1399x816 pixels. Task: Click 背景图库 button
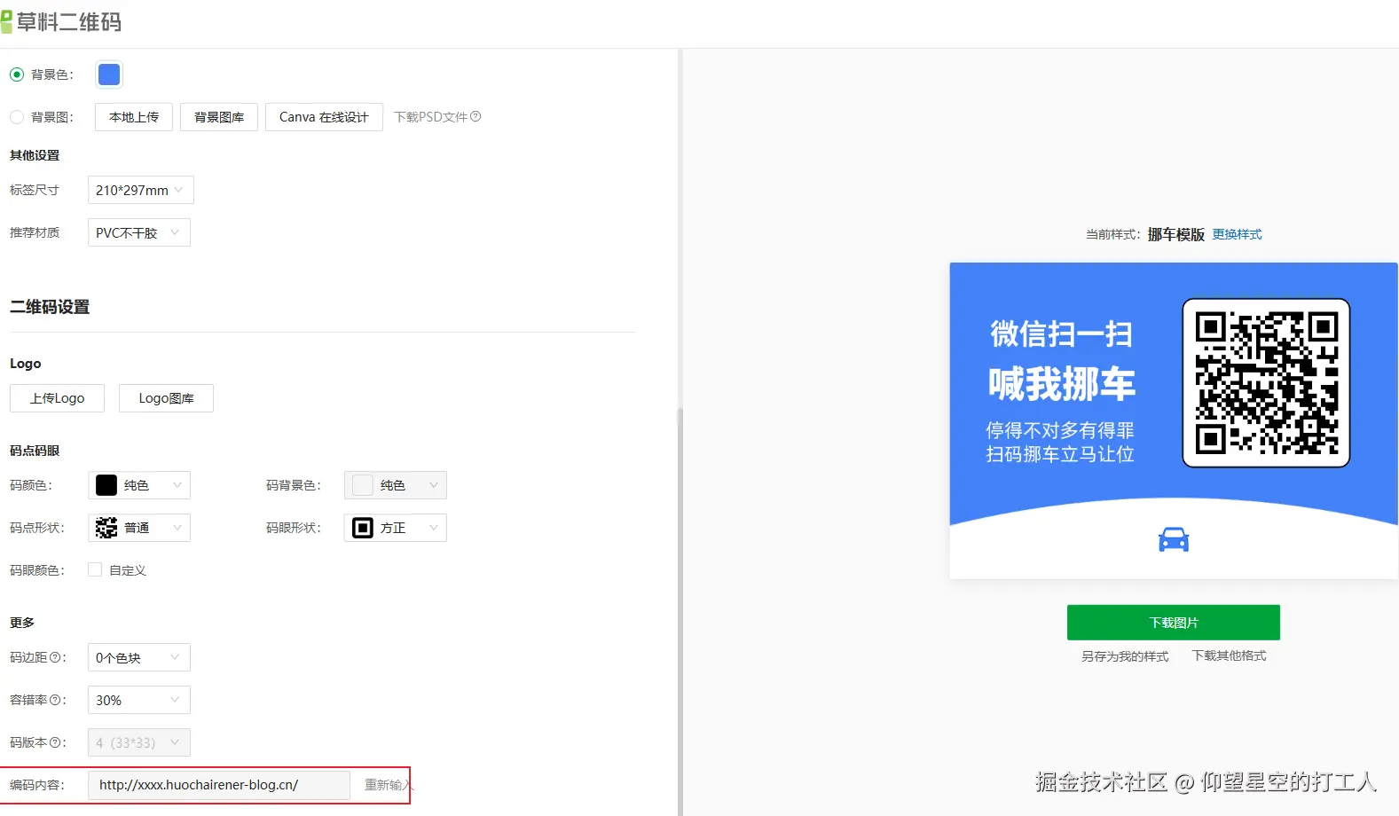[219, 117]
